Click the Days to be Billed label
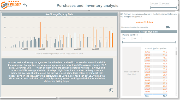Screen dimensions: 180x100 coord(130,35)
